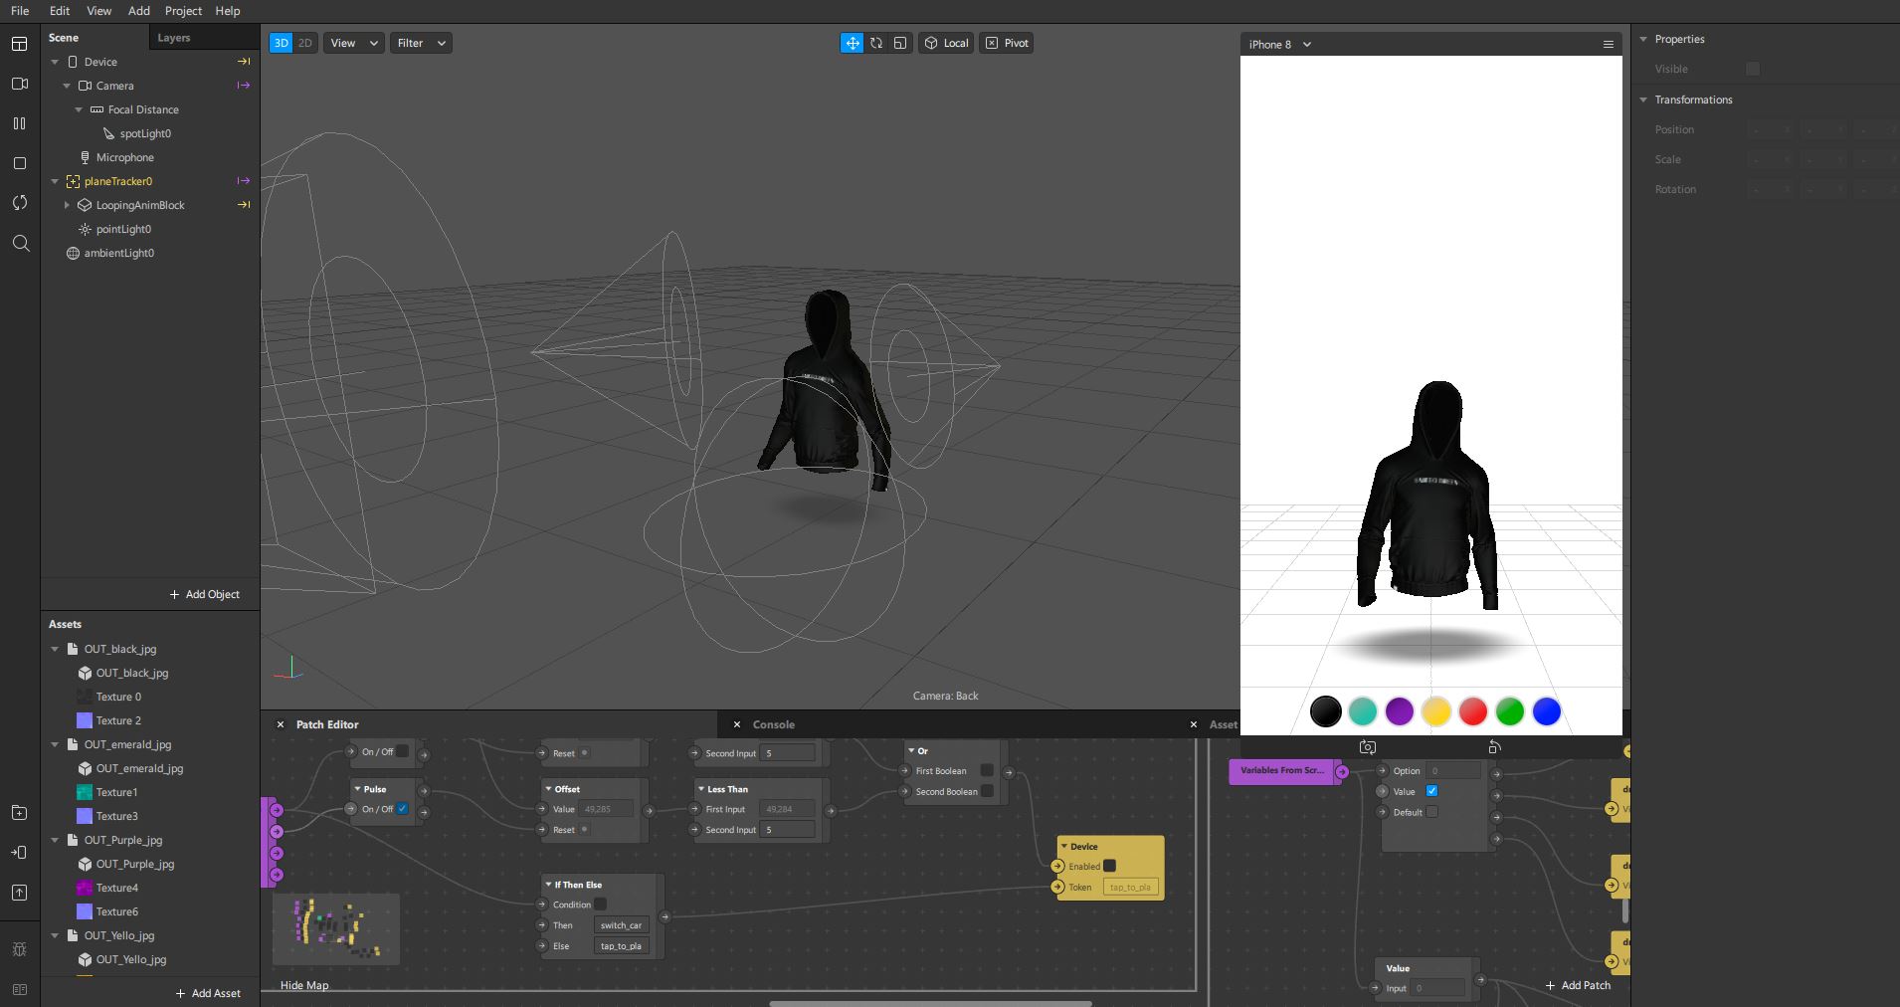
Task: Collapse the Properties section
Action: [1643, 39]
